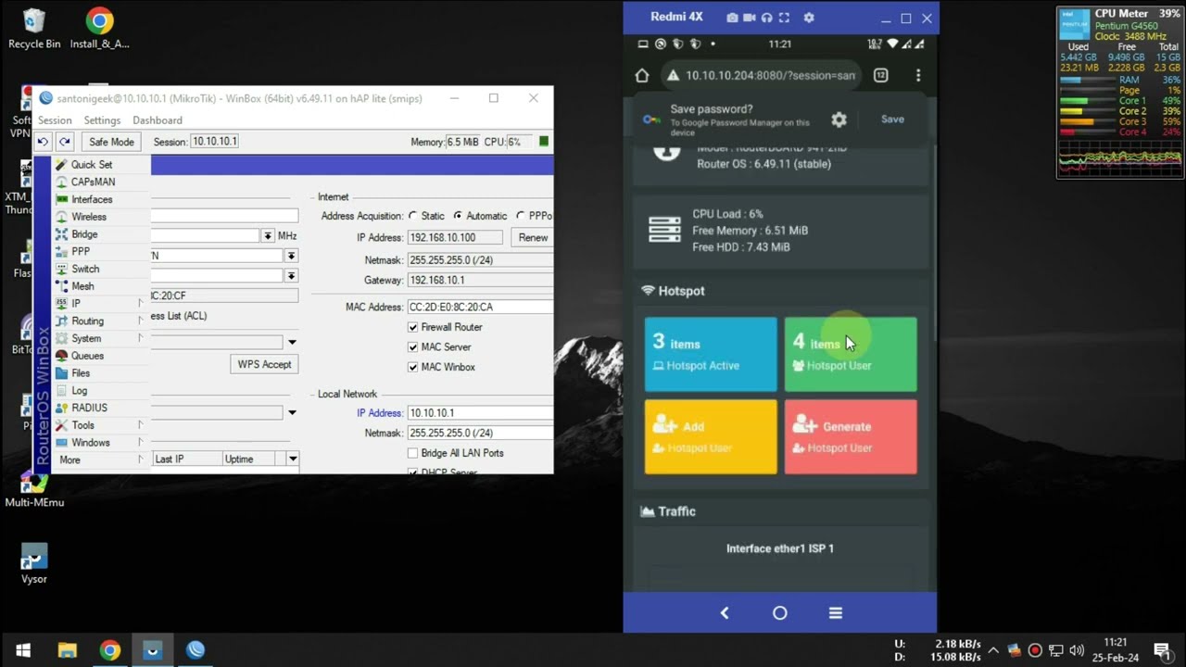The image size is (1186, 667).
Task: Click the Safe Mode button
Action: point(111,142)
